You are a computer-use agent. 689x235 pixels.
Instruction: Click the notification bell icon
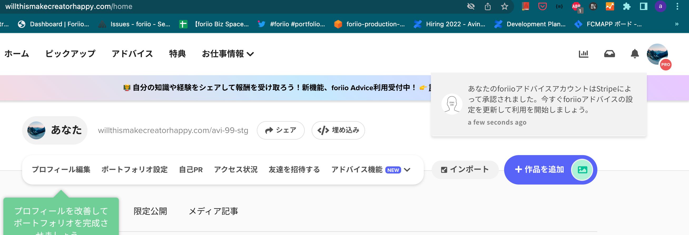coord(635,54)
